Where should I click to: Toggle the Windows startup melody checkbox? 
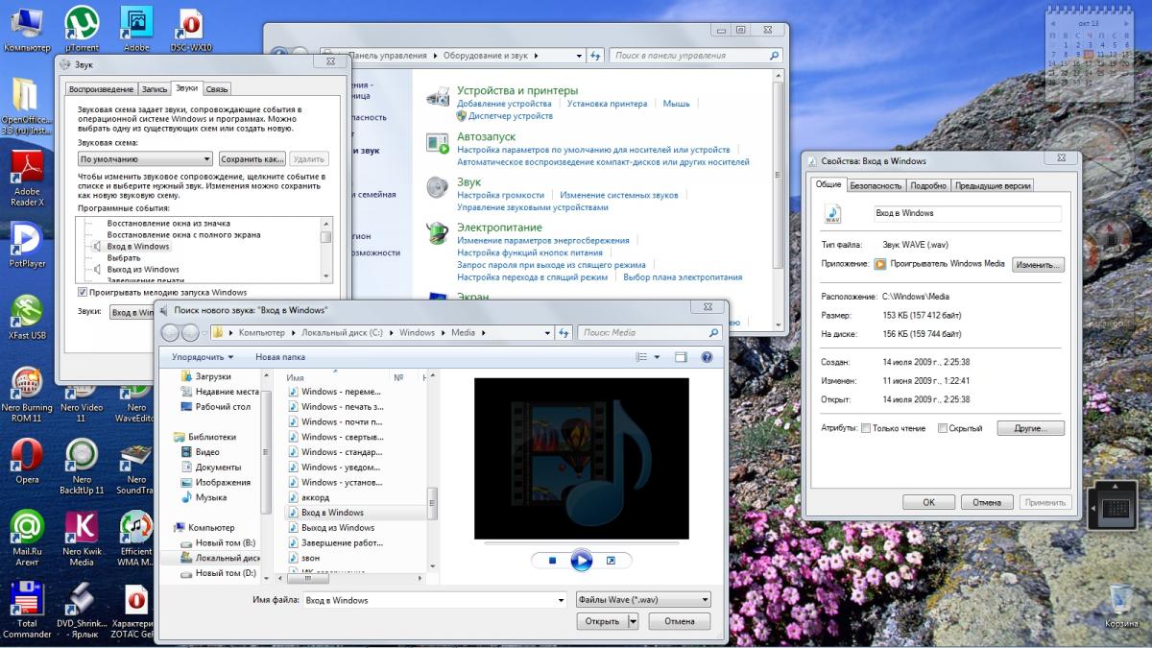tap(83, 292)
